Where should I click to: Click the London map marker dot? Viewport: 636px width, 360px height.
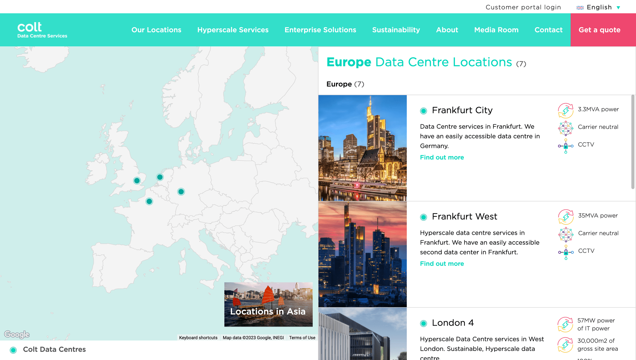137,180
